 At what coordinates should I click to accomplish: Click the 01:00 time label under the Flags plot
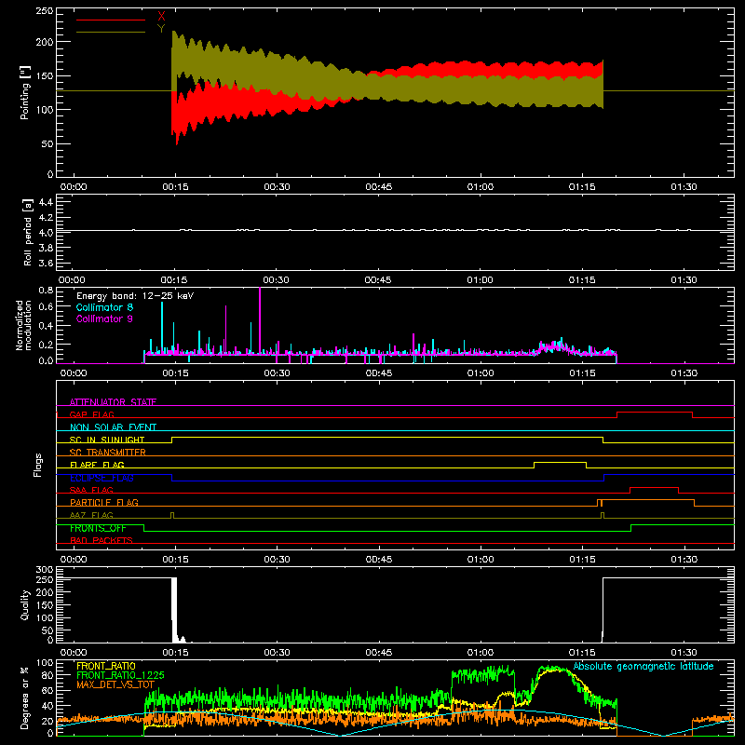coord(481,560)
